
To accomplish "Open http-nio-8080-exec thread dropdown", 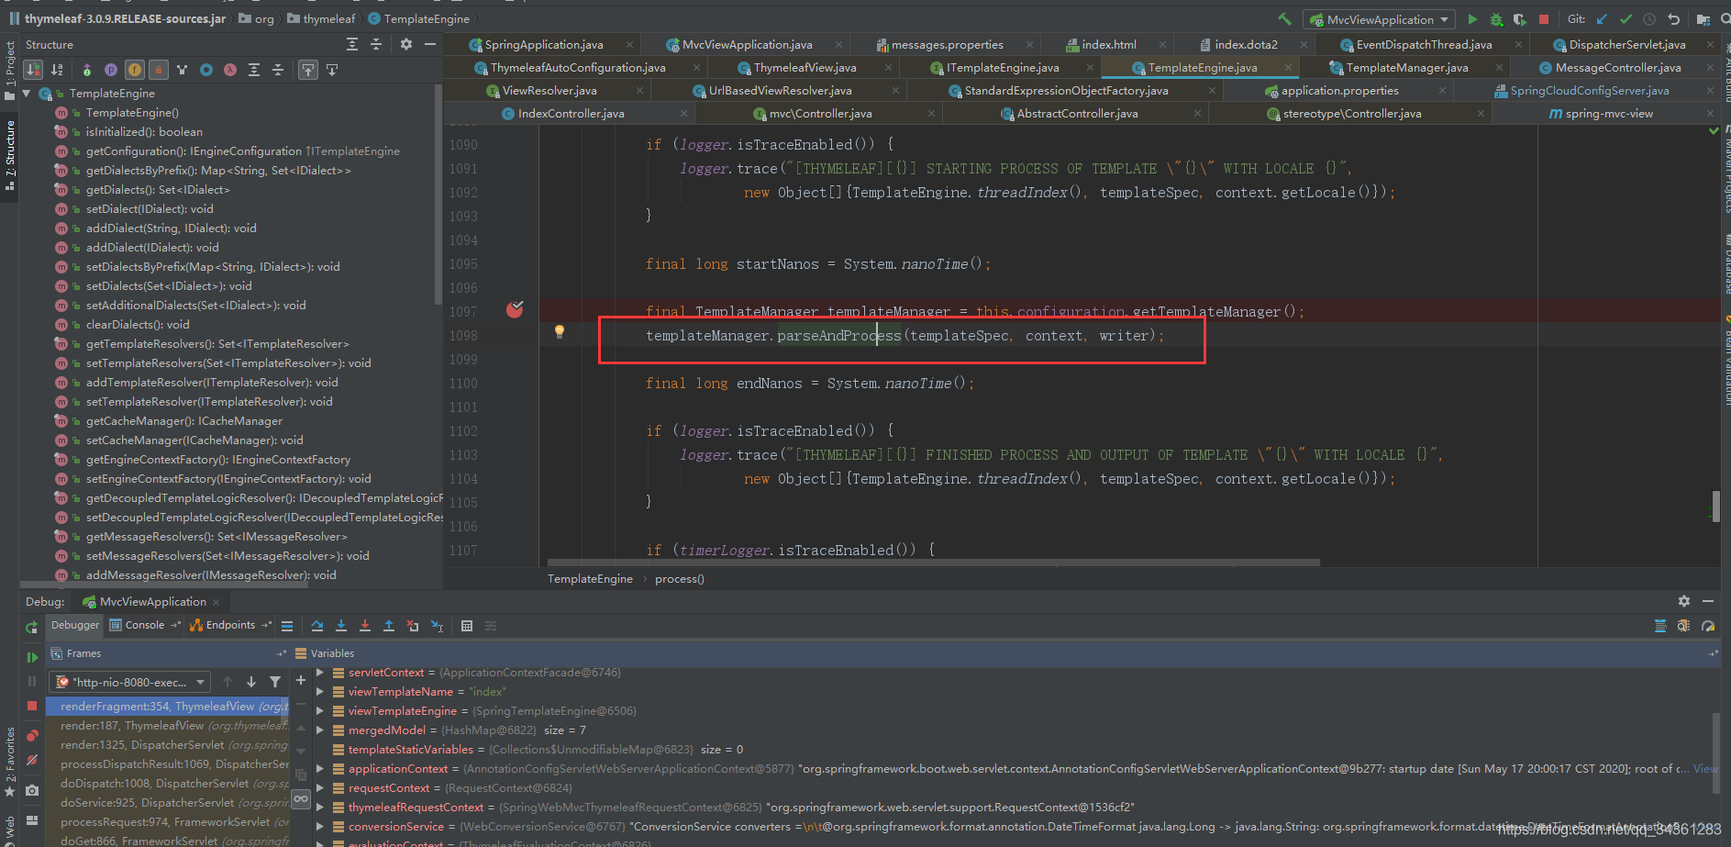I will 131,682.
